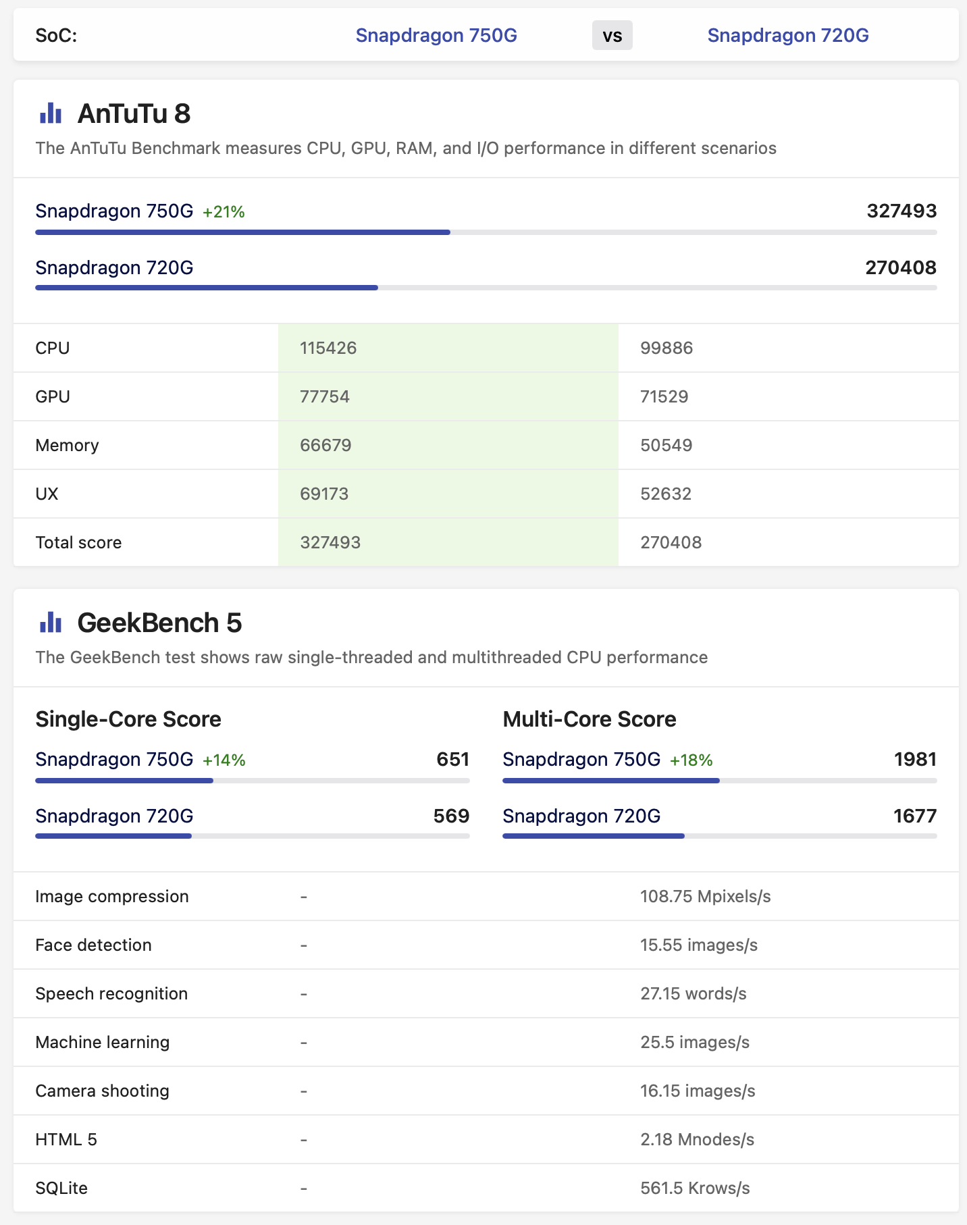This screenshot has height=1225, width=967.
Task: Click multi-core score 1677
Action: [915, 816]
